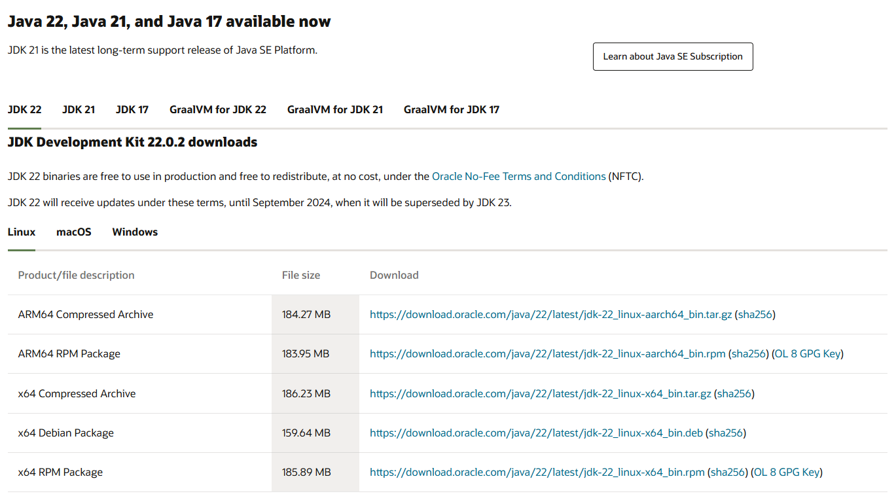The height and width of the screenshot is (500, 896).
Task: Click the File size column header
Action: (x=301, y=276)
